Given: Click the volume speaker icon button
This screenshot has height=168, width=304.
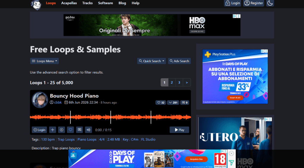Looking at the screenshot, I should (88, 130).
